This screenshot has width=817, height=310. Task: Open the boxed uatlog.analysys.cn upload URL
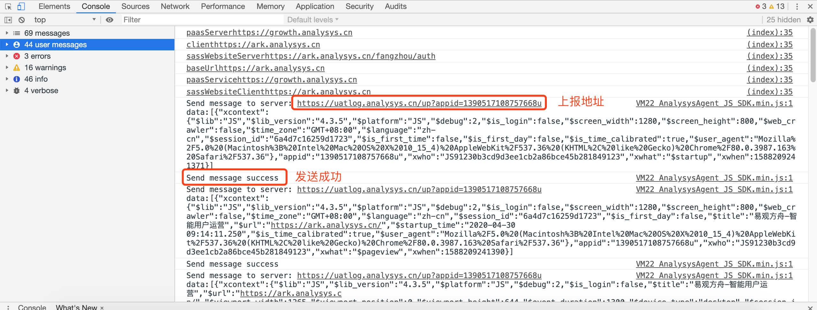coord(419,103)
